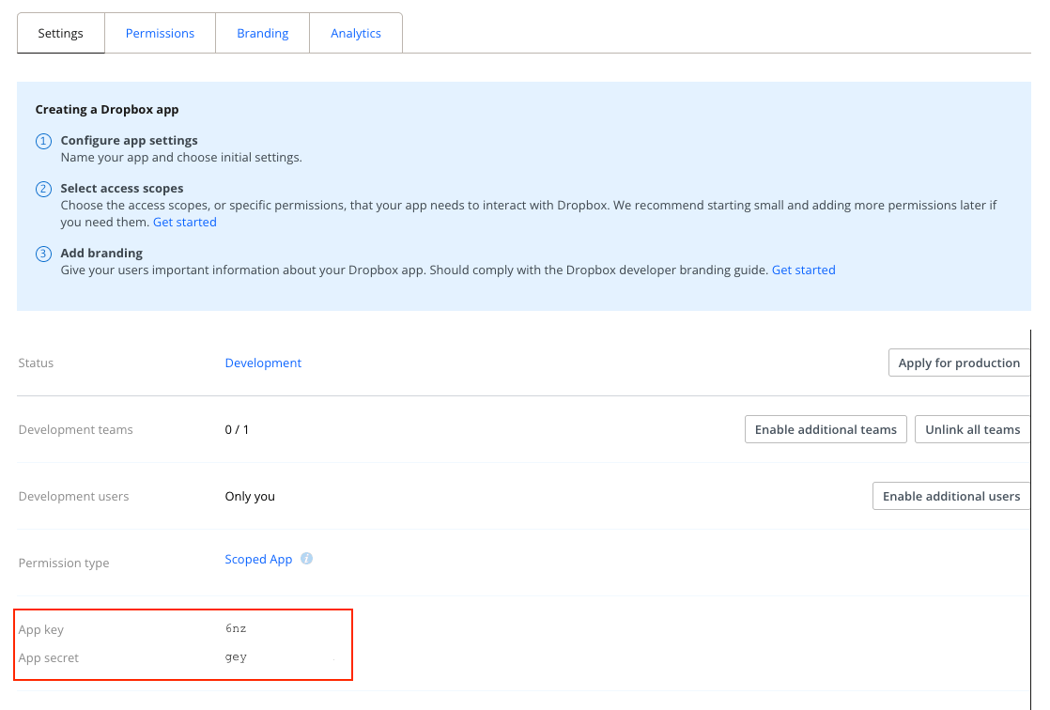The width and height of the screenshot is (1050, 710).
Task: Click the Development users label
Action: [73, 496]
